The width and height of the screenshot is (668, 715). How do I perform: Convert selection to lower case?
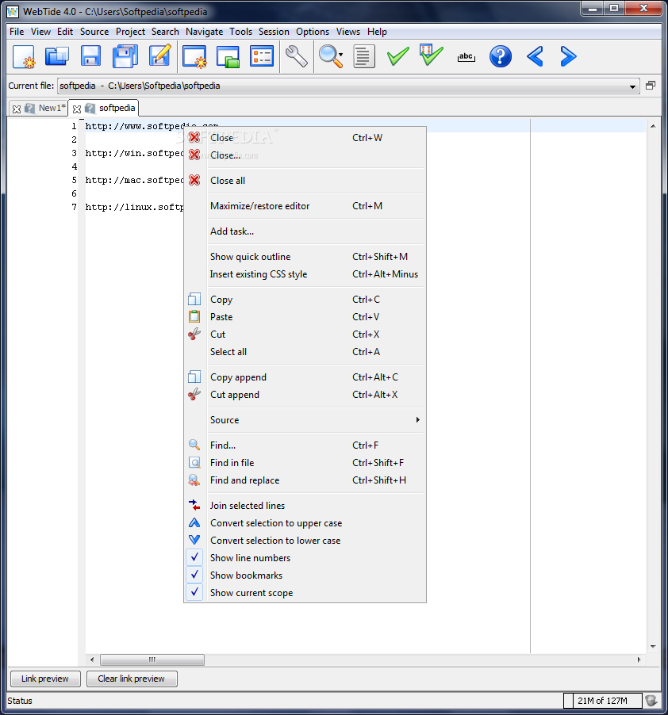305,541
